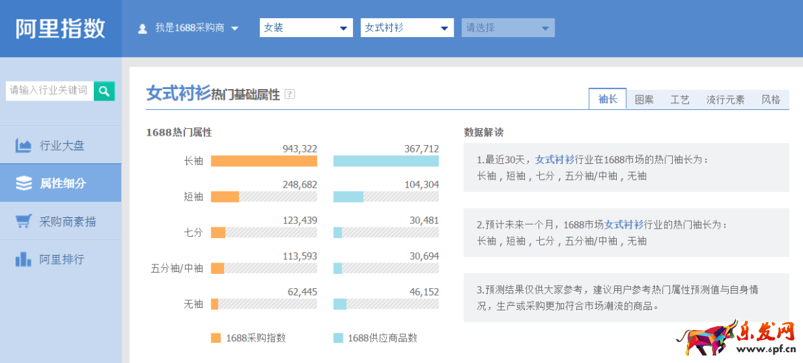Screen dimensions: 803x363
Task: Click the value 104,304
Action: tap(422, 184)
